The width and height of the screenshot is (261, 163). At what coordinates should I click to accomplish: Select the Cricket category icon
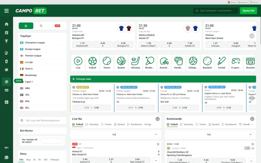click(222, 63)
